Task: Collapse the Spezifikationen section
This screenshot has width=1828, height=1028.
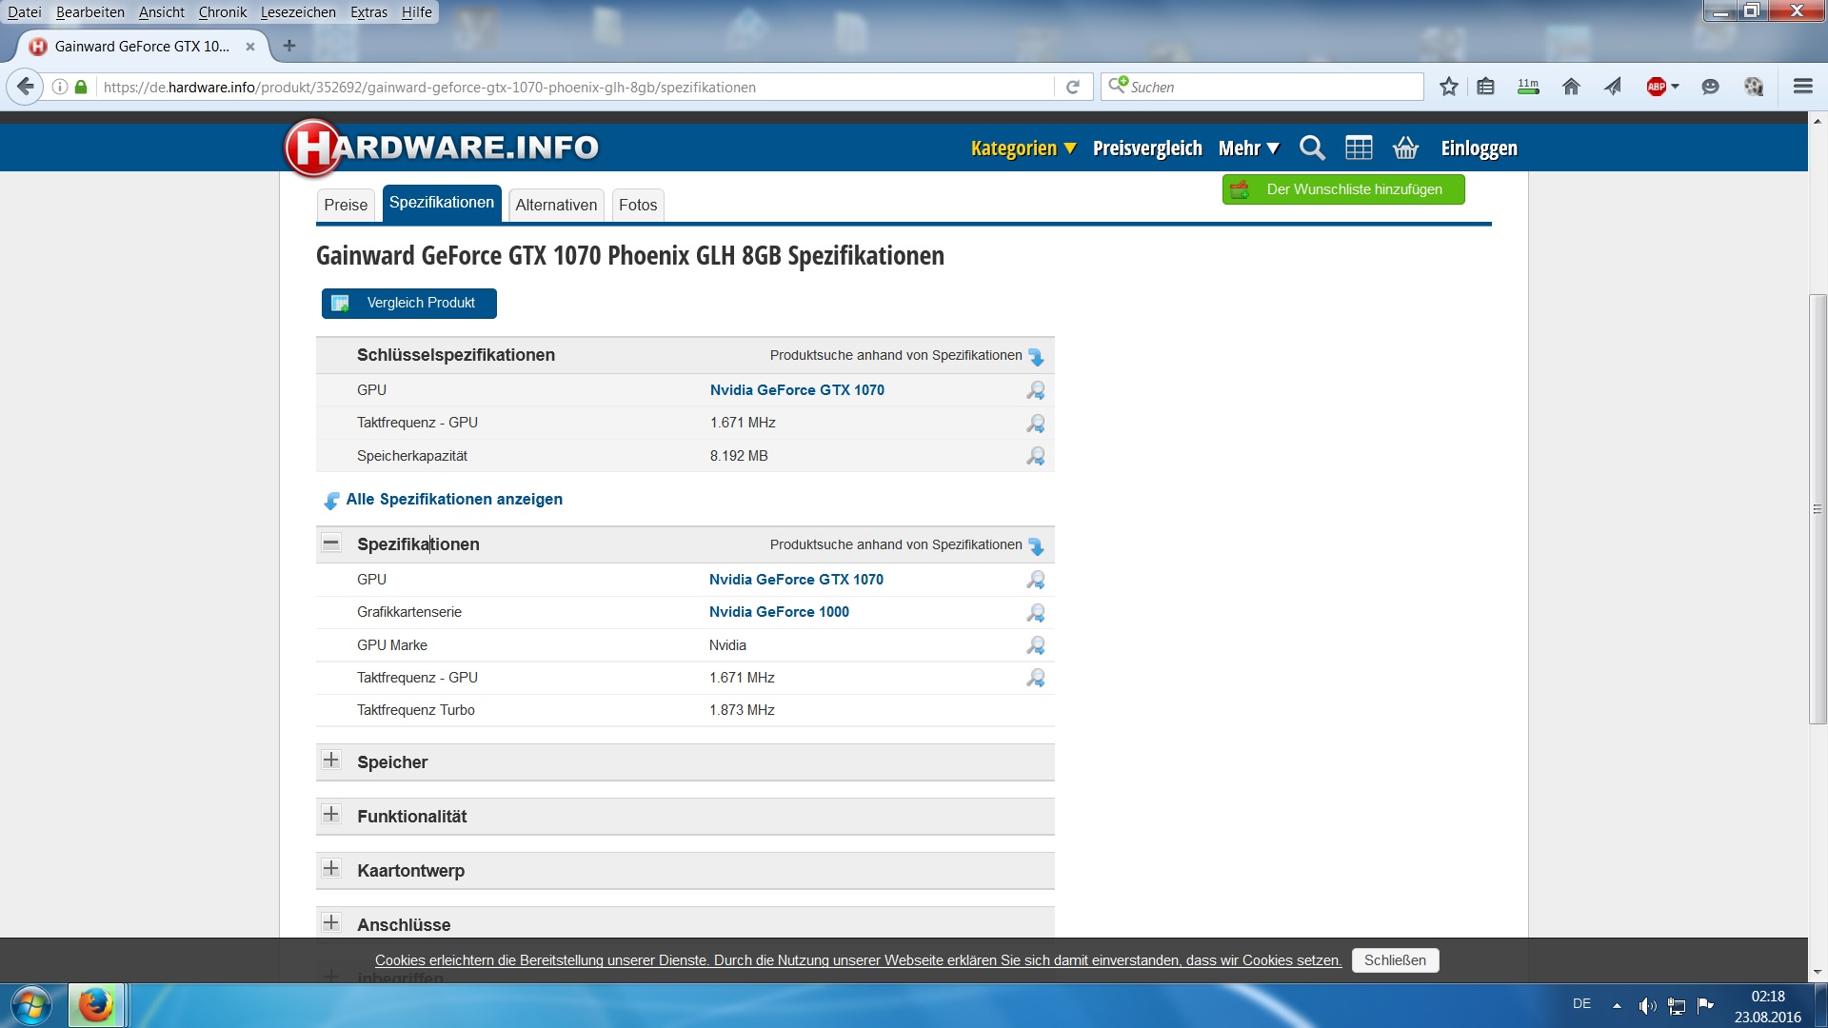Action: point(330,544)
